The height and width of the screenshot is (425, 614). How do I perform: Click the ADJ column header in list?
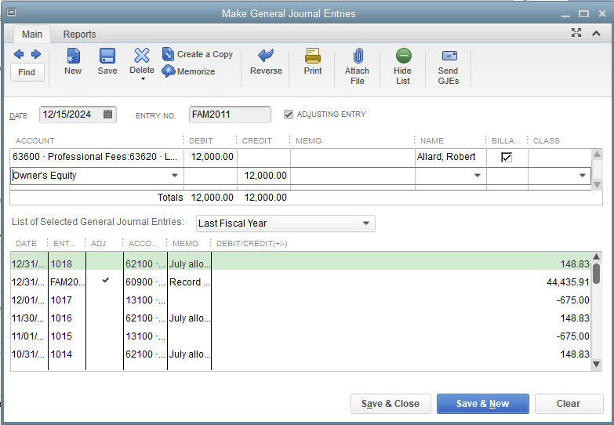click(98, 243)
